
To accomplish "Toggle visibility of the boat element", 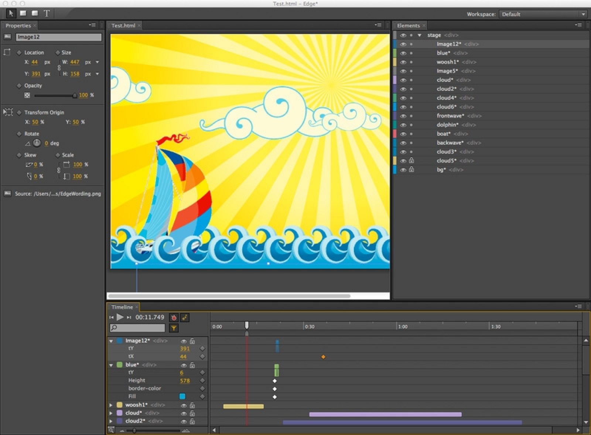I will (404, 134).
